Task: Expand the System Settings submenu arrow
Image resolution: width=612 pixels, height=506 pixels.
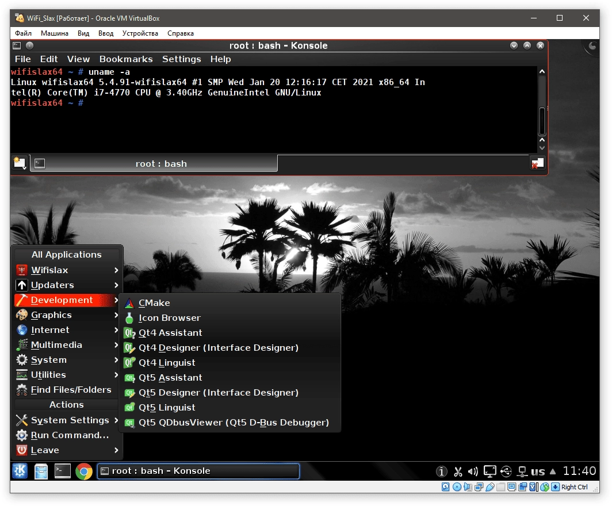Action: (116, 420)
